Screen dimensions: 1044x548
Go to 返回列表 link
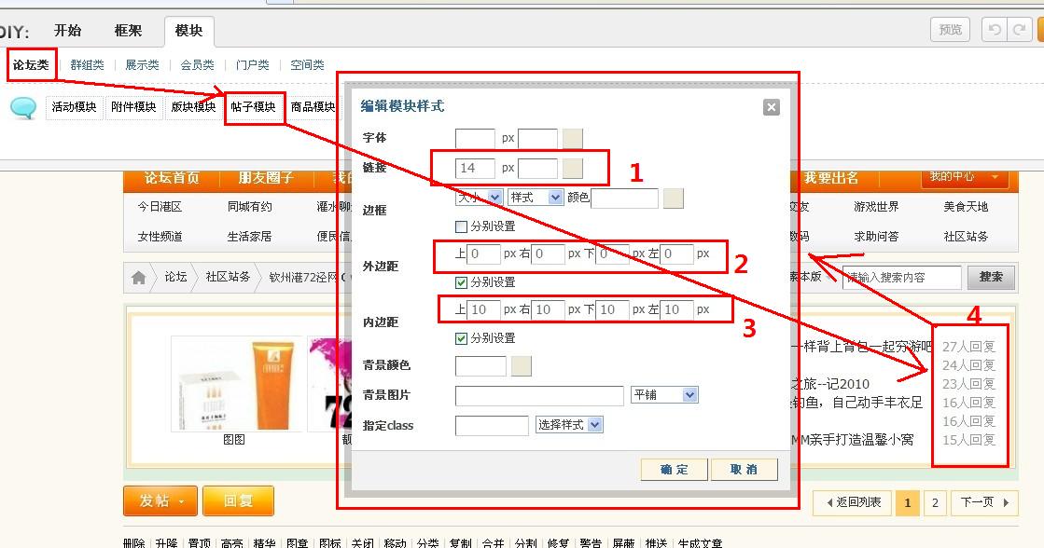click(x=853, y=502)
